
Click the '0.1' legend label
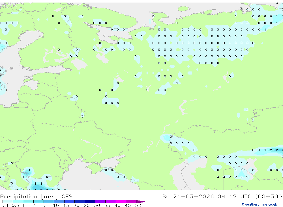5,205
